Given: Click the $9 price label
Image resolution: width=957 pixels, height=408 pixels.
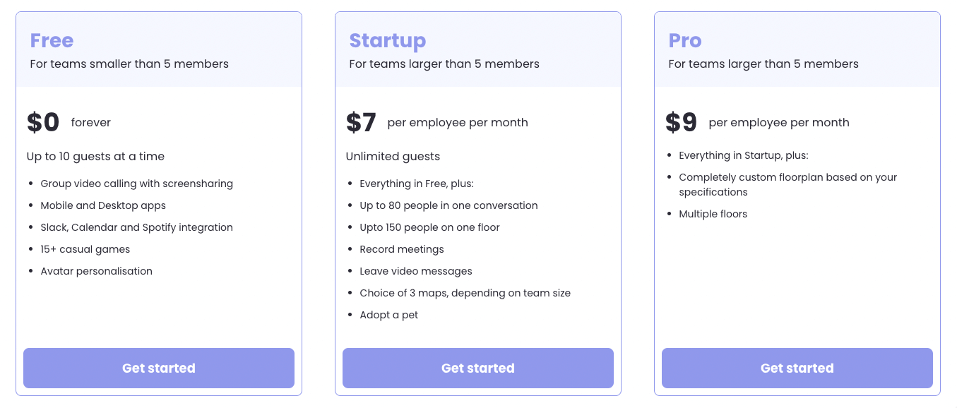Looking at the screenshot, I should 681,122.
